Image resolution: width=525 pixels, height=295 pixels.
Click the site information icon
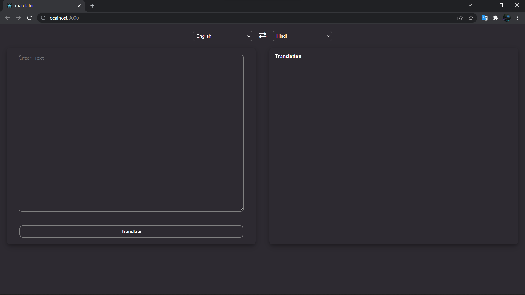(x=43, y=18)
